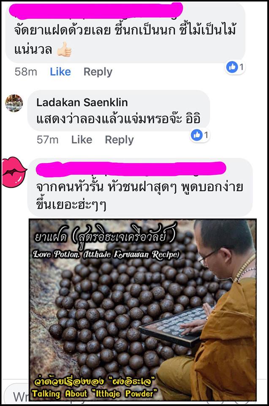Open Ladakan Saenklin's profile name link

tap(82, 102)
